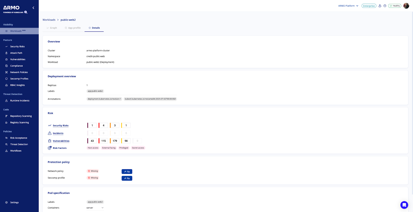413x212 pixels.
Task: Click the RBAC Insights sidebar icon
Action: click(6, 85)
